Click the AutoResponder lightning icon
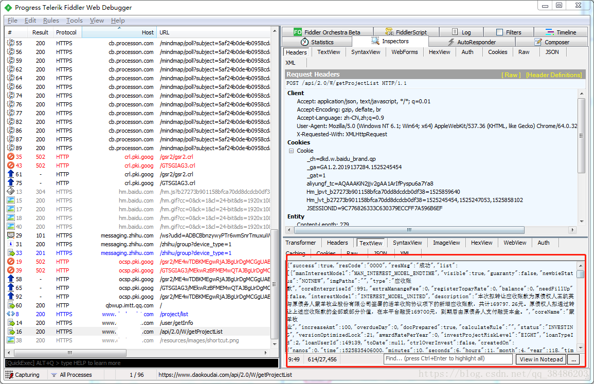Image resolution: width=594 pixels, height=384 pixels. pyautogui.click(x=451, y=42)
